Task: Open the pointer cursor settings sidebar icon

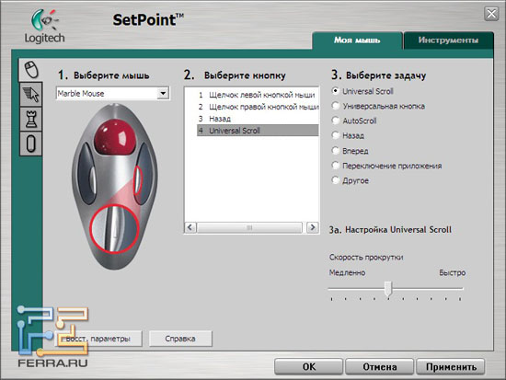Action: pos(31,95)
